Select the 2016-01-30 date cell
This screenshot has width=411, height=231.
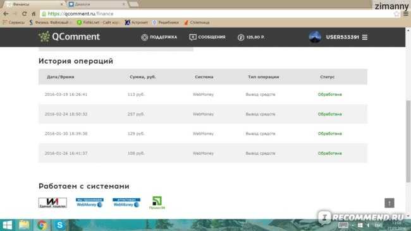pos(66,134)
